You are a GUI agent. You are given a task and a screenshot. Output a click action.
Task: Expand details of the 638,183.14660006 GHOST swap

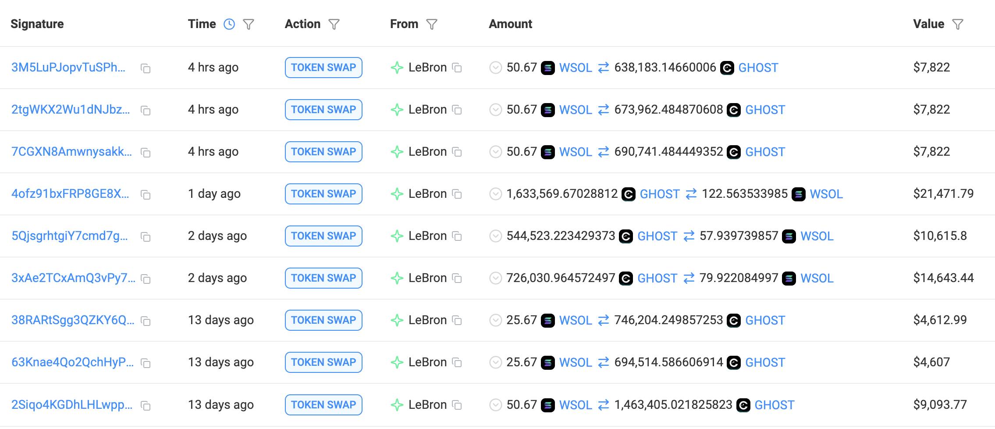coord(495,68)
